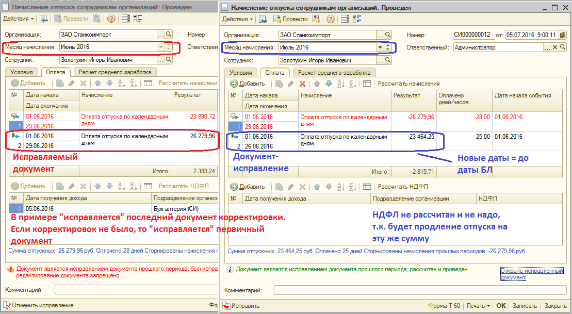Click the help question mark icon in right window

[330, 19]
